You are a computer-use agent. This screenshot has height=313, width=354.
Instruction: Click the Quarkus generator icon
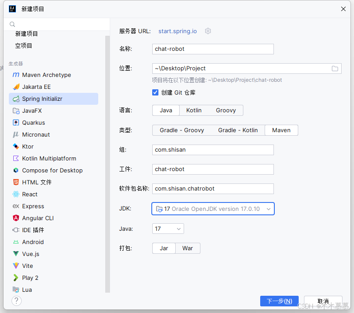pyautogui.click(x=16, y=122)
